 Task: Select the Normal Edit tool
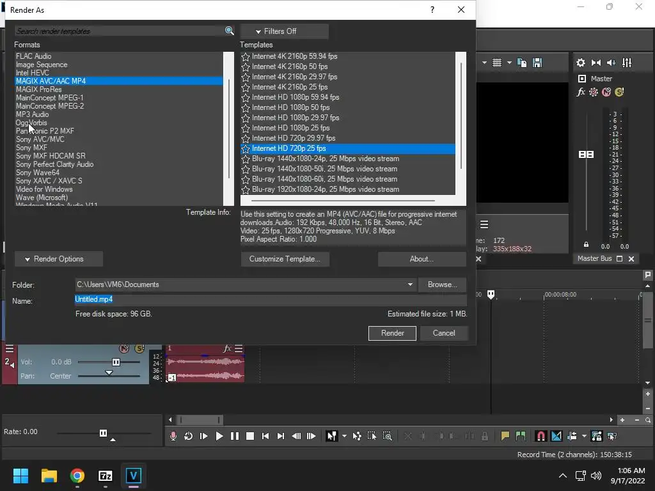[x=332, y=436]
